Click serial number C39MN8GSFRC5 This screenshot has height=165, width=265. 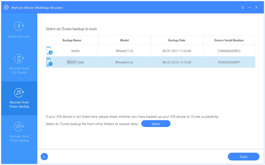pyautogui.click(x=229, y=51)
